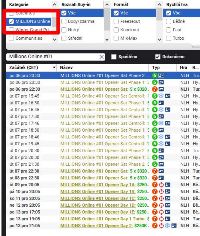This screenshot has width=200, height=236.
Task: Click card icon in Opener Day 2 row
Action: (x=174, y=226)
